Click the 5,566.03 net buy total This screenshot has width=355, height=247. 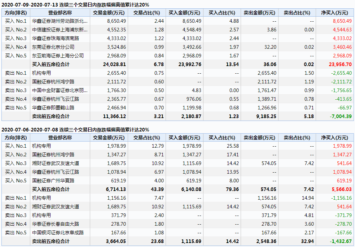point(341,189)
